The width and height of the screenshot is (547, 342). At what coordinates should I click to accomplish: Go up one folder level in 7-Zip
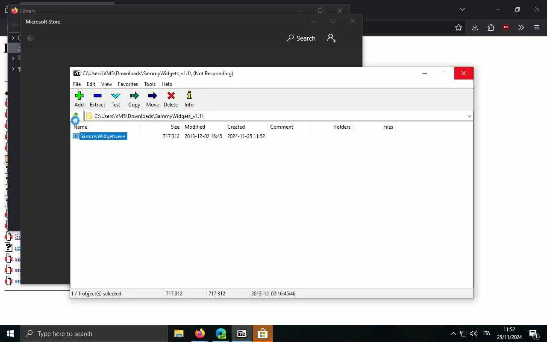point(76,116)
